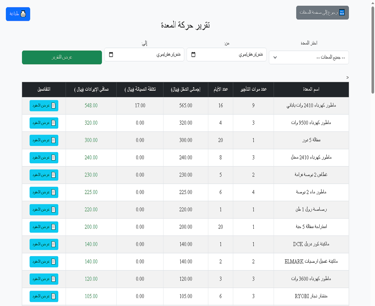The height and width of the screenshot is (306, 375).
Task: Click the 'التفاصيل' column header
Action: coord(44,89)
